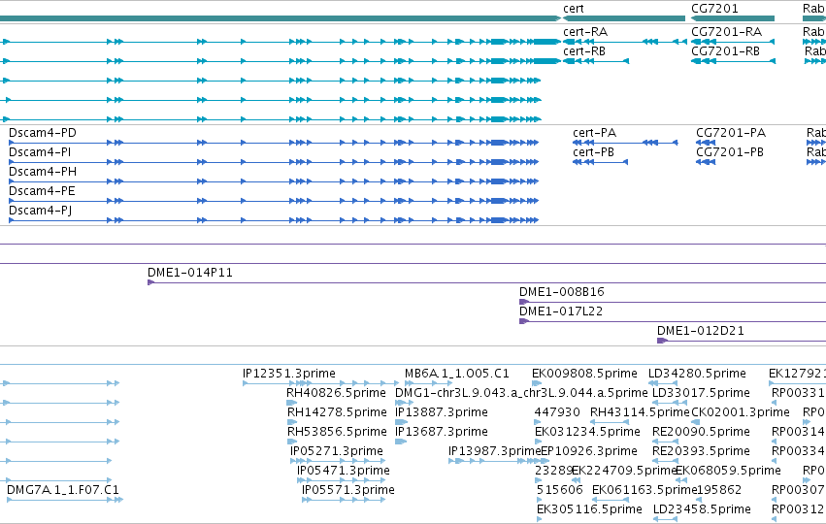826x524 pixels.
Task: Select EST EK009808.5prime
Action: coord(584,374)
